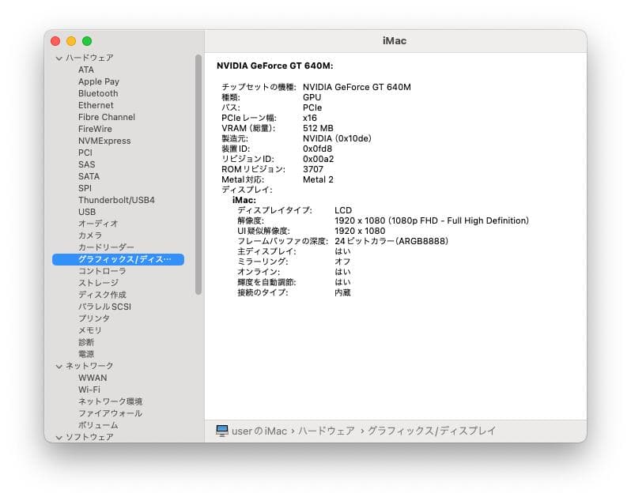Click the computer icon in path bar

coord(221,431)
